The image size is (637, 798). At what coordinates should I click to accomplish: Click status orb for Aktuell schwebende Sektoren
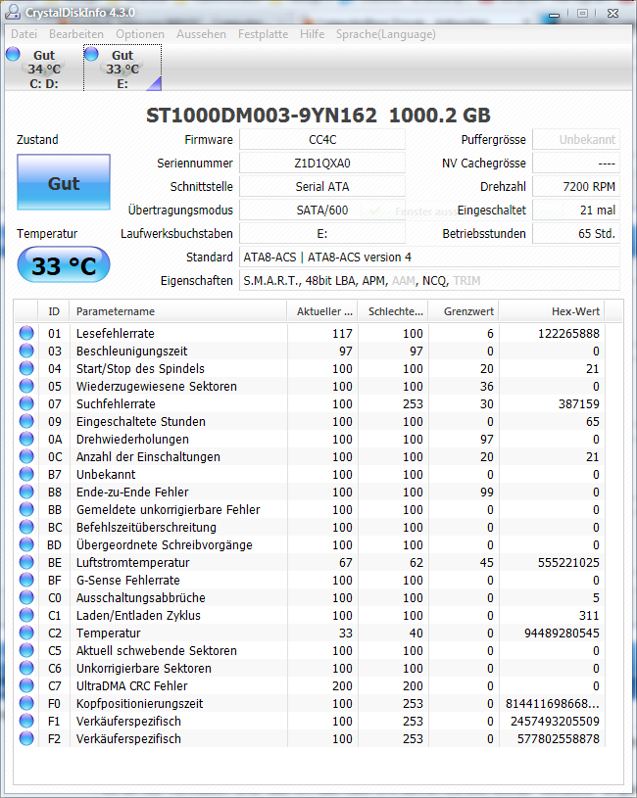click(x=26, y=650)
